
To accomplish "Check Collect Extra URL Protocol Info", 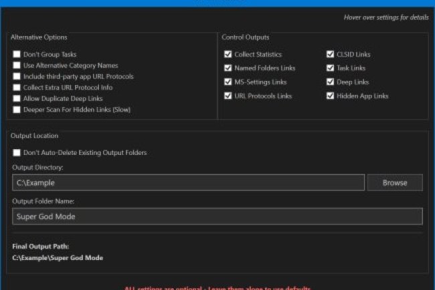I will (x=17, y=88).
